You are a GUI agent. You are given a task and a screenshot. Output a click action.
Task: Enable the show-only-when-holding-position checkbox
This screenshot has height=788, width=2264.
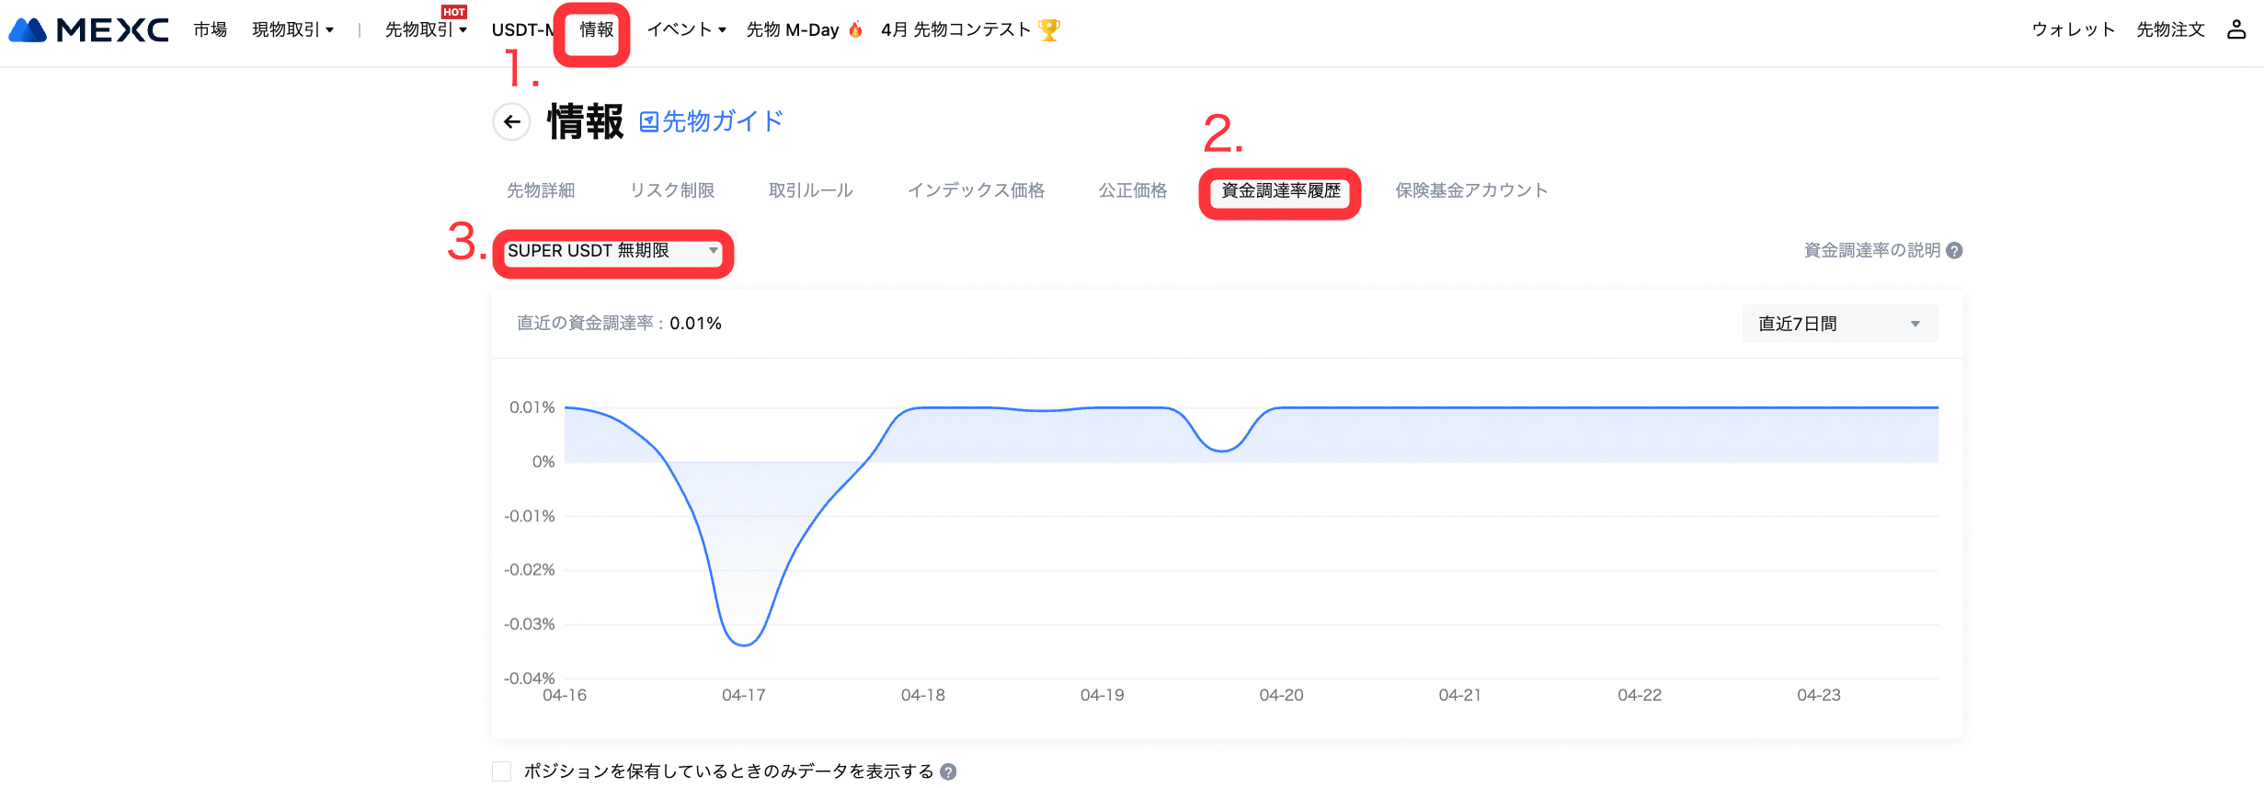coord(501,771)
